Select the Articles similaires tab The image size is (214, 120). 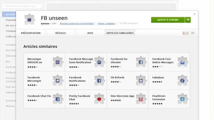pos(120,33)
